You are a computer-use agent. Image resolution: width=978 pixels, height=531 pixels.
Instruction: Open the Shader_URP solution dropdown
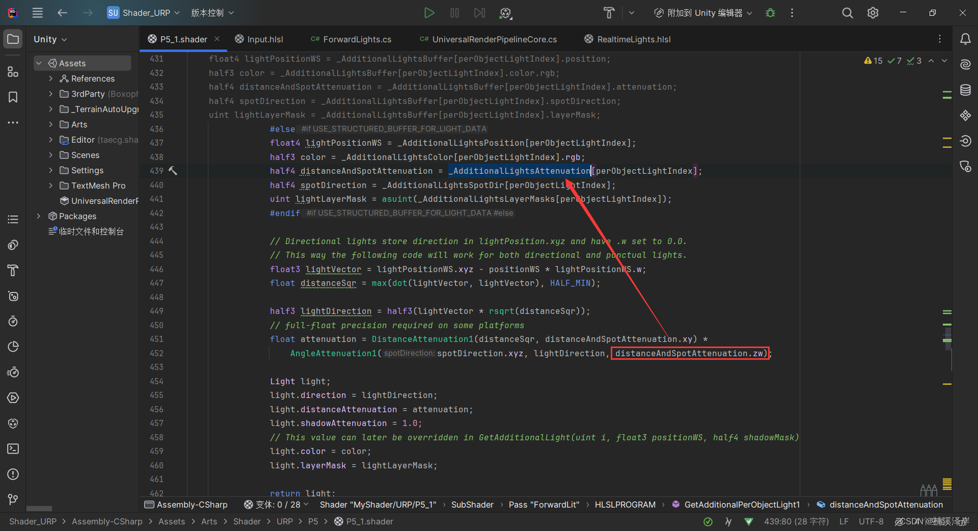[144, 13]
